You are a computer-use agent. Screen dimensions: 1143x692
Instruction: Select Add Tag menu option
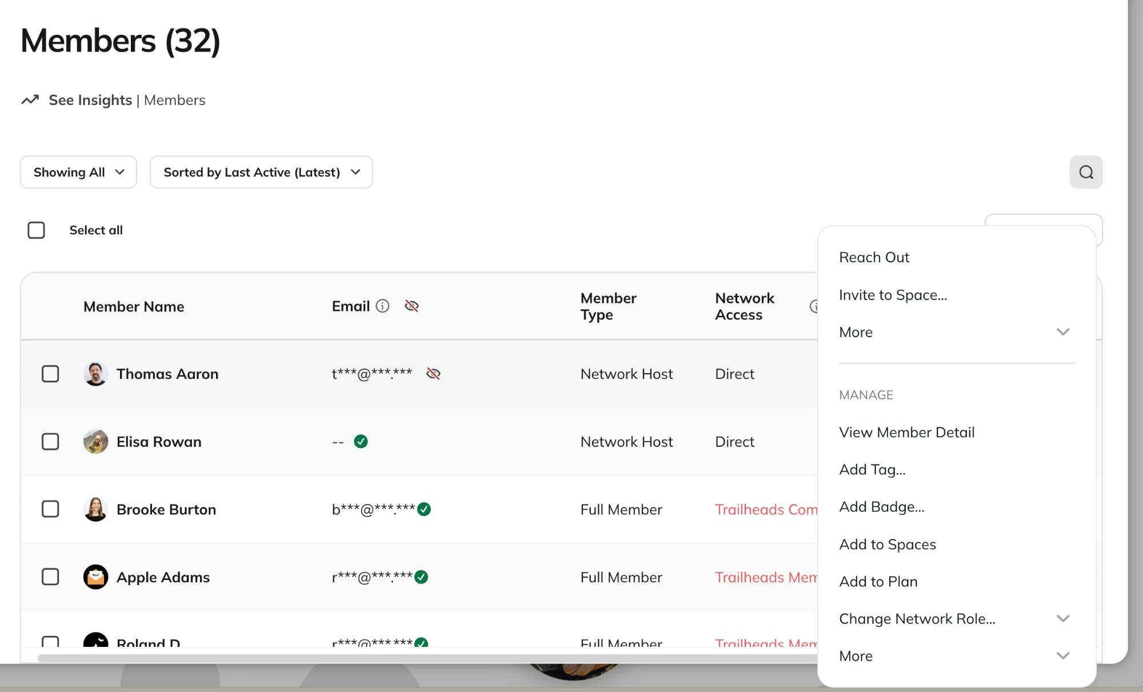click(872, 470)
